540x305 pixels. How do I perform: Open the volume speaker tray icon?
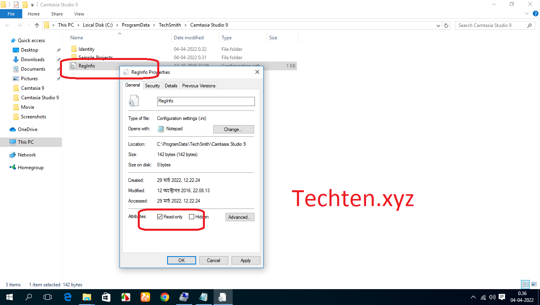tap(492, 297)
